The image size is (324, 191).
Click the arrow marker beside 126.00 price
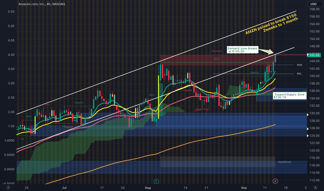tap(308, 128)
